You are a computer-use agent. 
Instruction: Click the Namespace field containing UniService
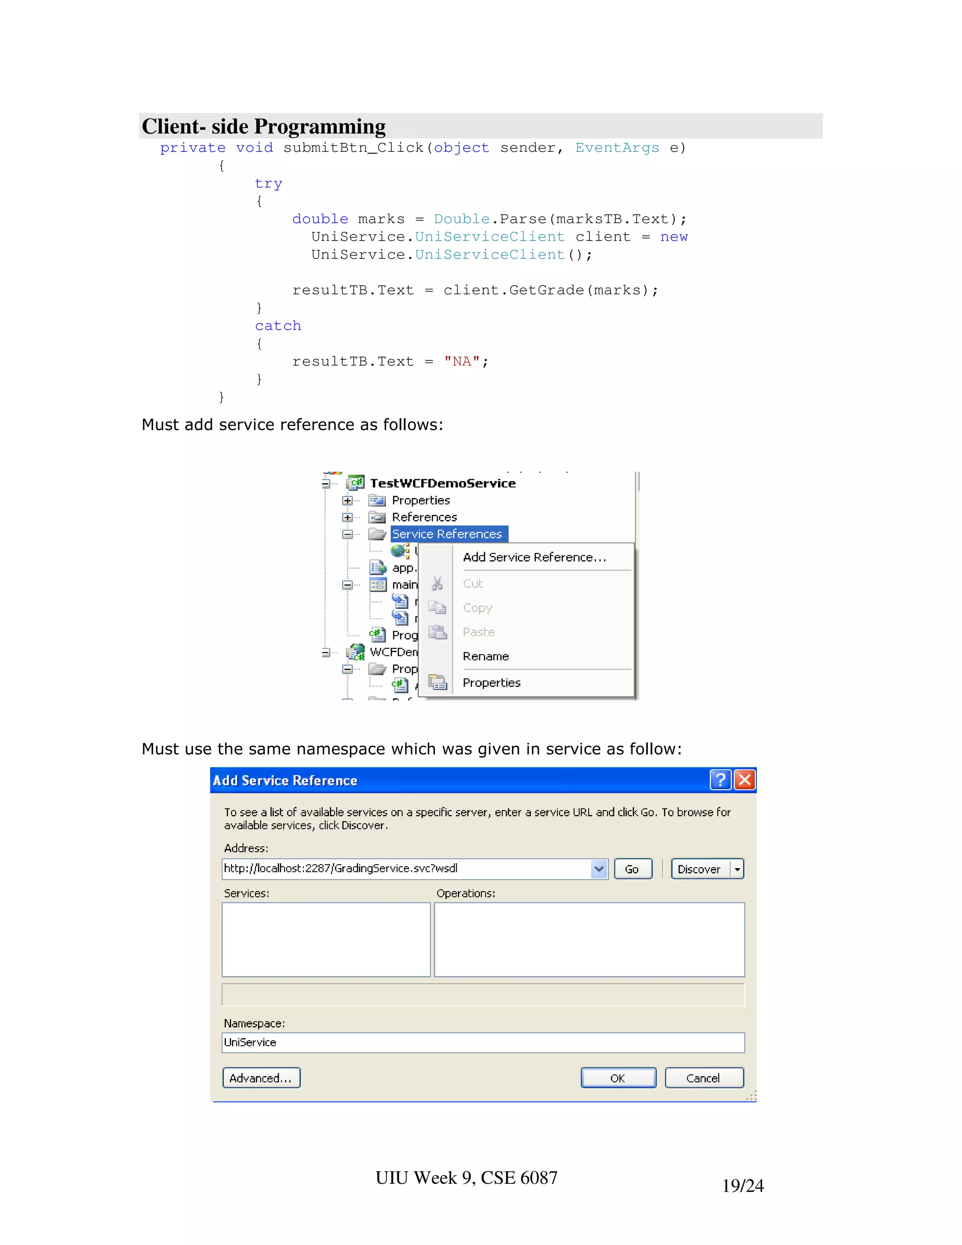pyautogui.click(x=483, y=1043)
